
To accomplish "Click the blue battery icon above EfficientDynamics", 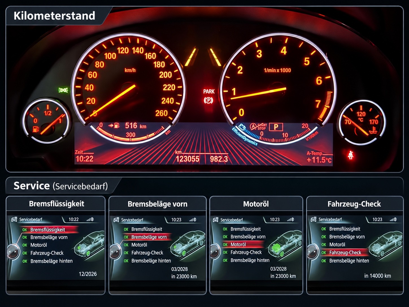I will coord(242,126).
